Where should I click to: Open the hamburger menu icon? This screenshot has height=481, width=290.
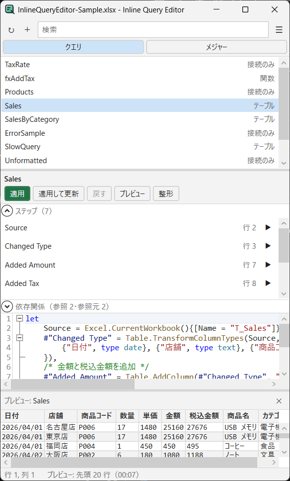coord(279,30)
